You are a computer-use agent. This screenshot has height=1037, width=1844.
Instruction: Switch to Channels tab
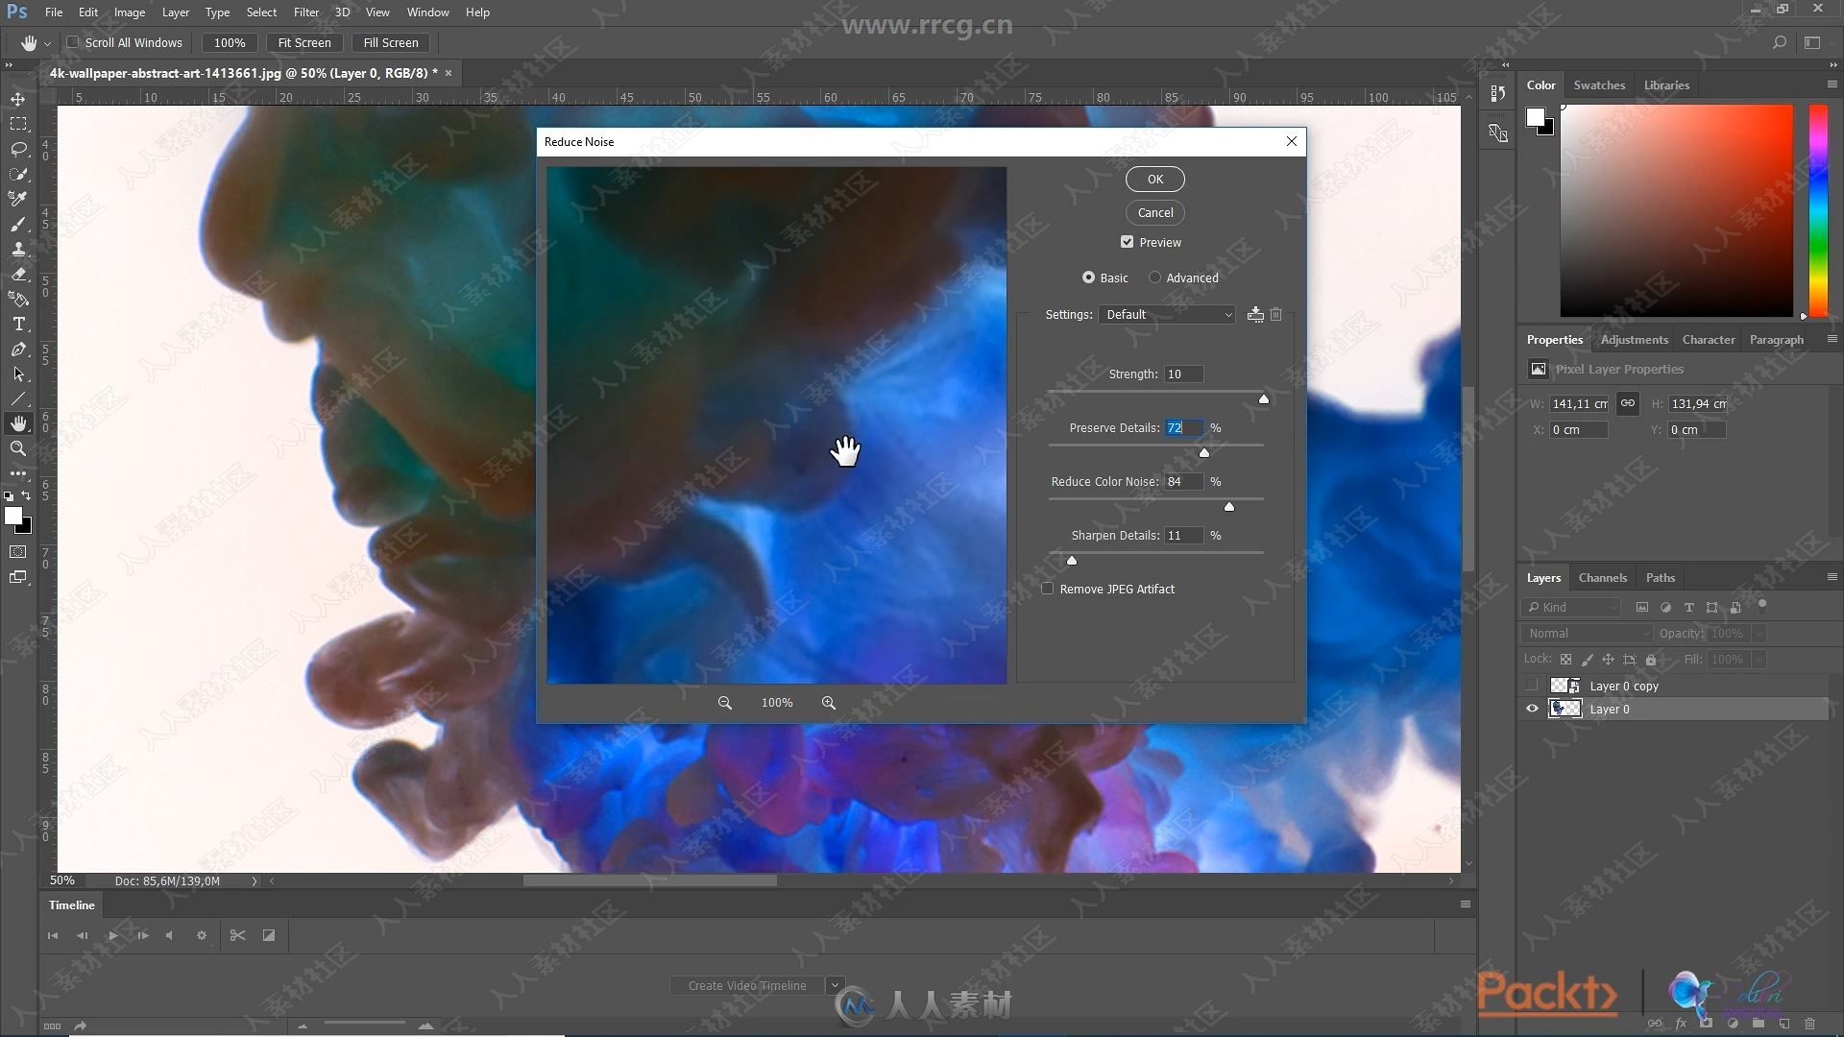[x=1601, y=577]
